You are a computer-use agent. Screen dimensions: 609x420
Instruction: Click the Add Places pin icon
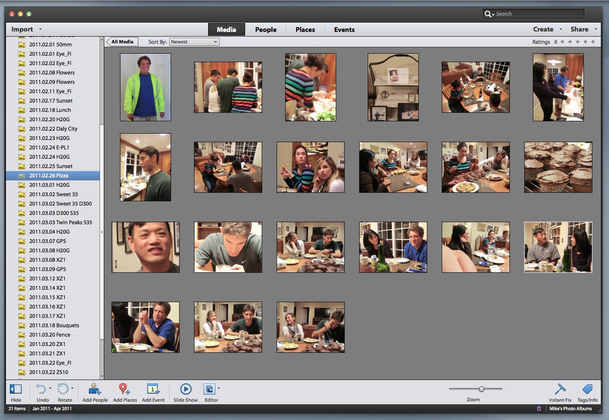tap(124, 389)
